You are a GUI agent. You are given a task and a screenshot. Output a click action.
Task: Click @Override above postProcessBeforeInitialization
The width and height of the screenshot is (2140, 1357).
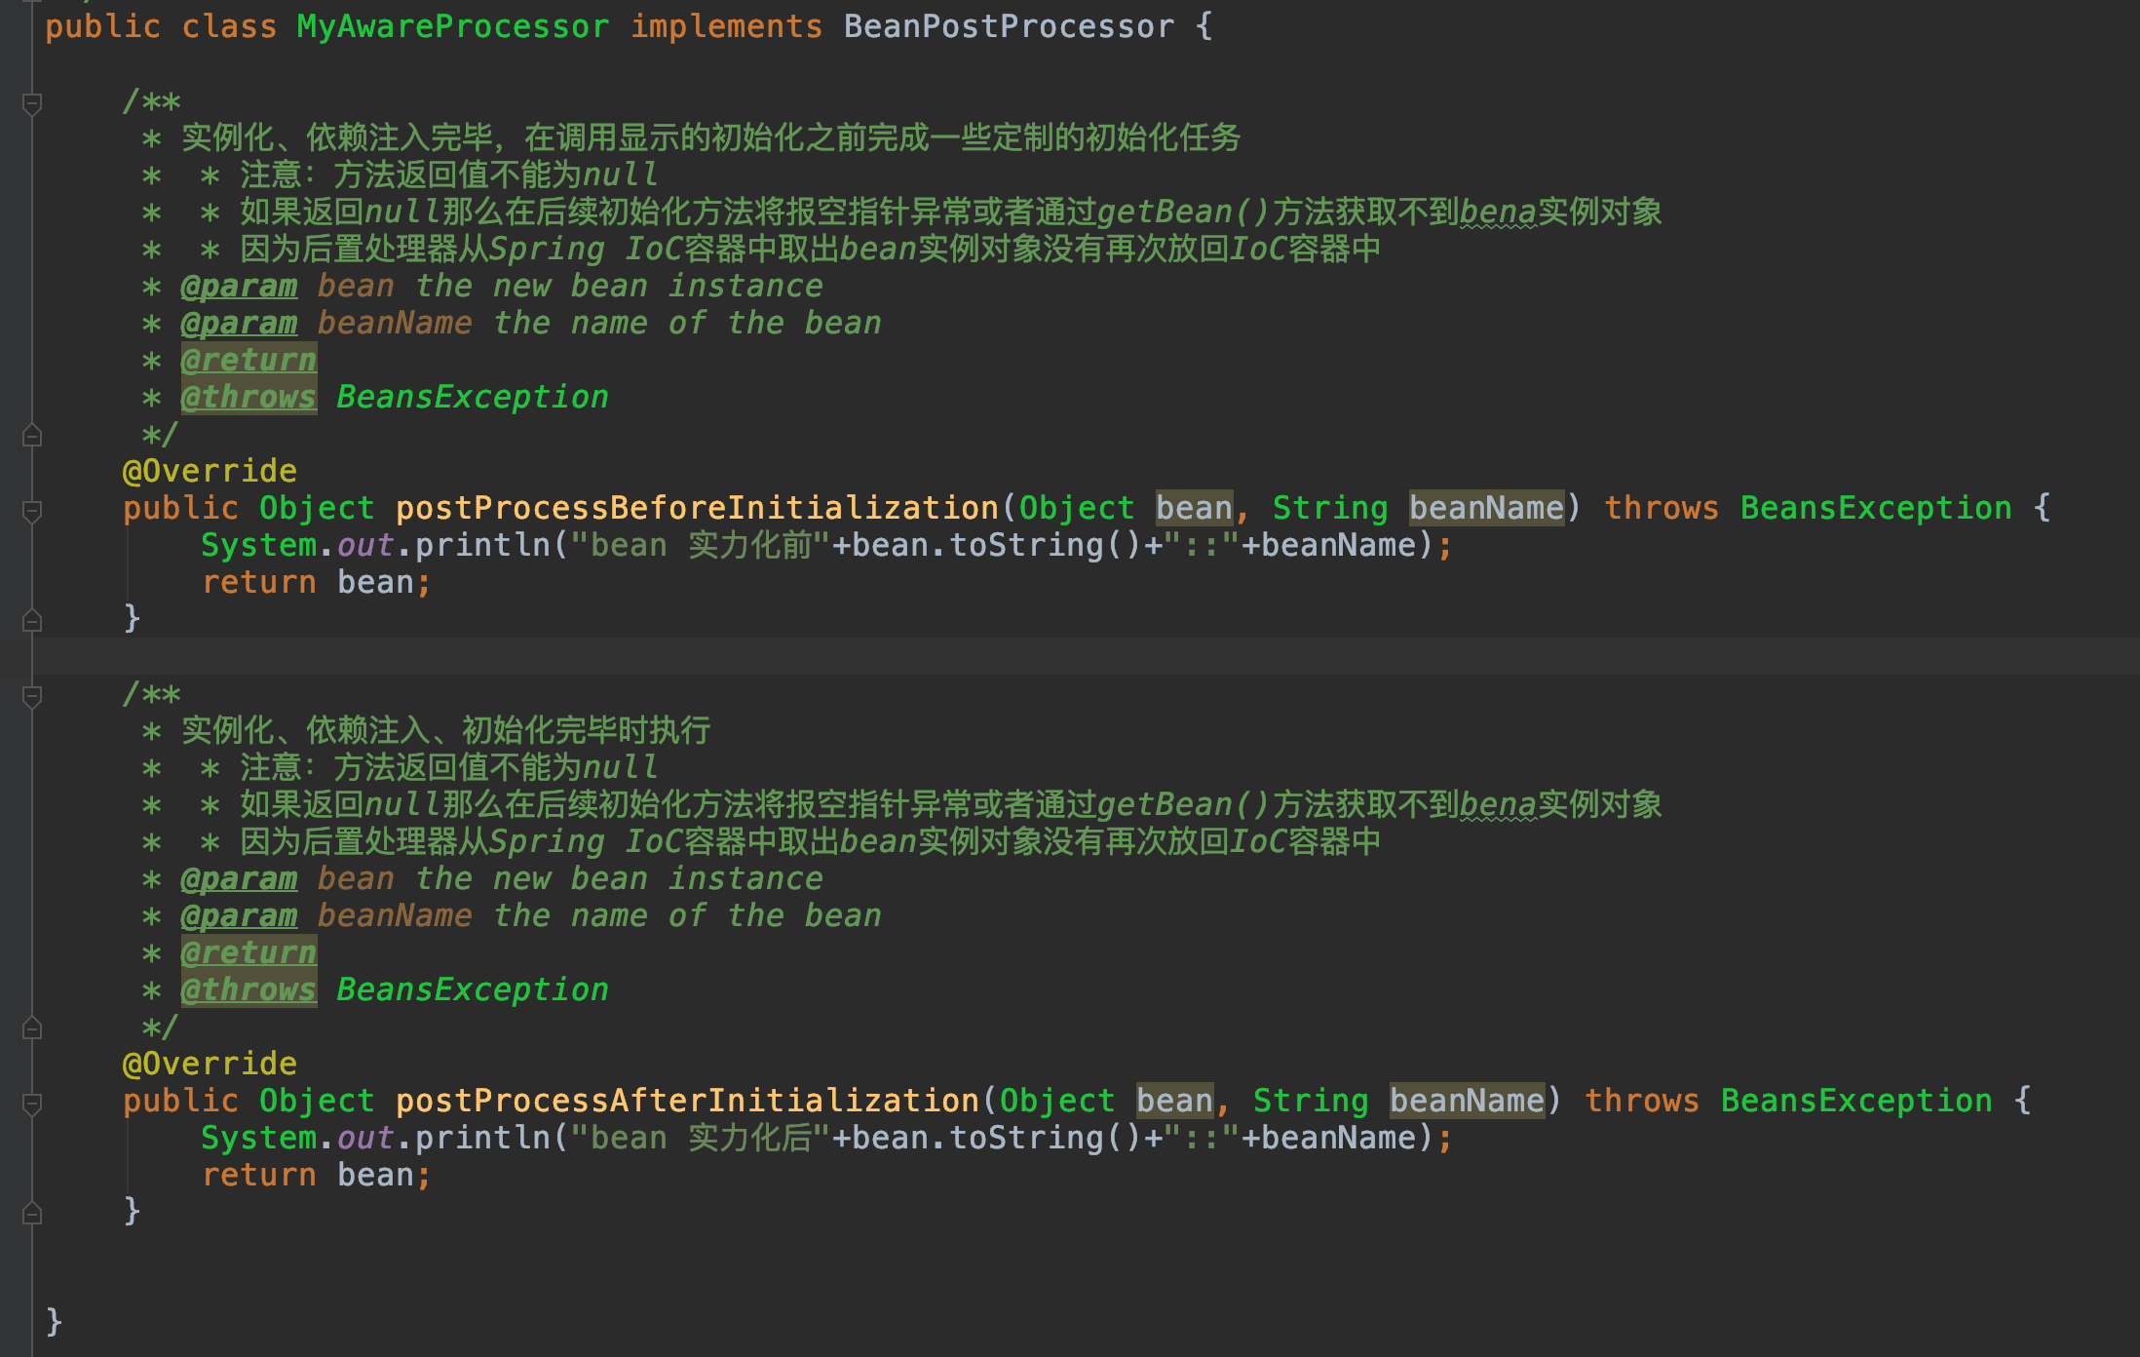[210, 471]
